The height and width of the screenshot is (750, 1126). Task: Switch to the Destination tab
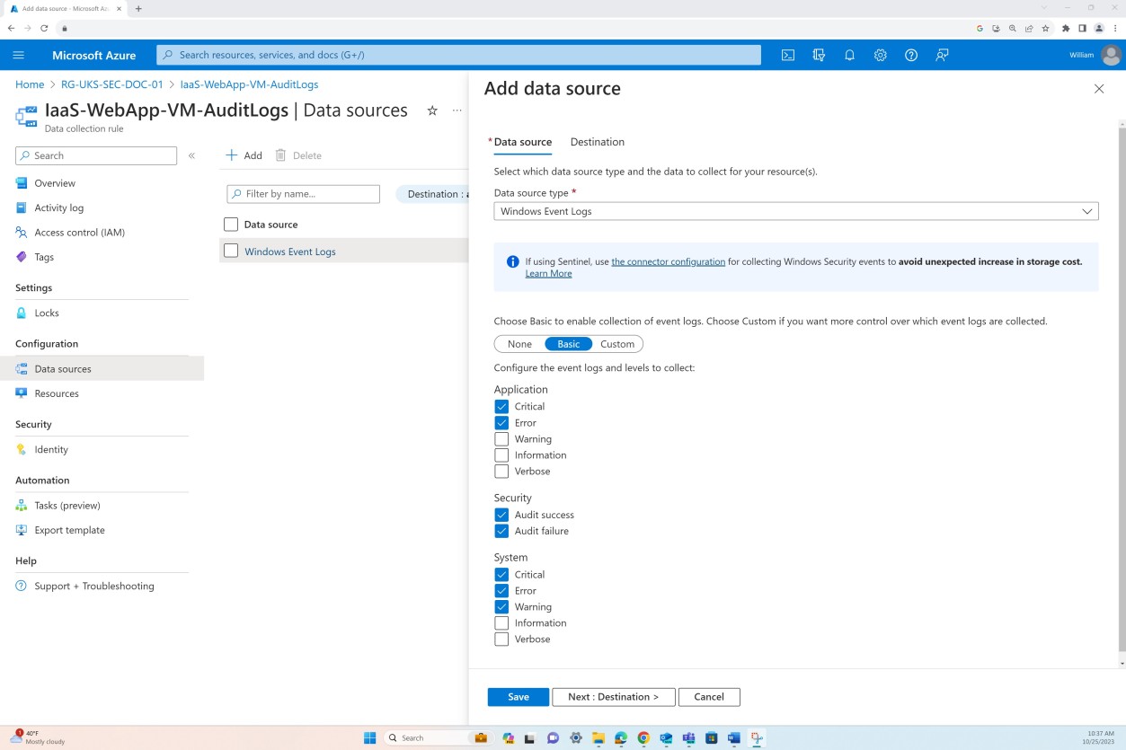pyautogui.click(x=597, y=142)
